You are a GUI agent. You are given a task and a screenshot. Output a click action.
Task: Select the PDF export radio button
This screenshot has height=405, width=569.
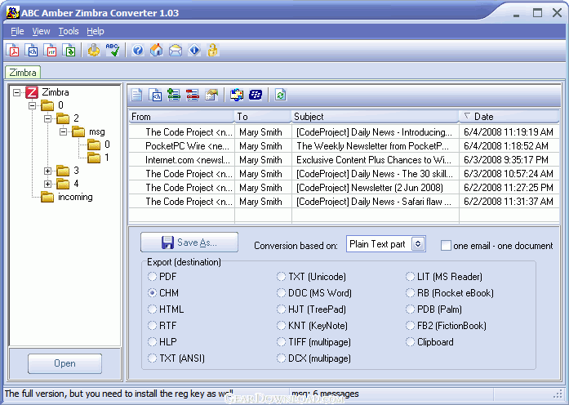coord(152,277)
